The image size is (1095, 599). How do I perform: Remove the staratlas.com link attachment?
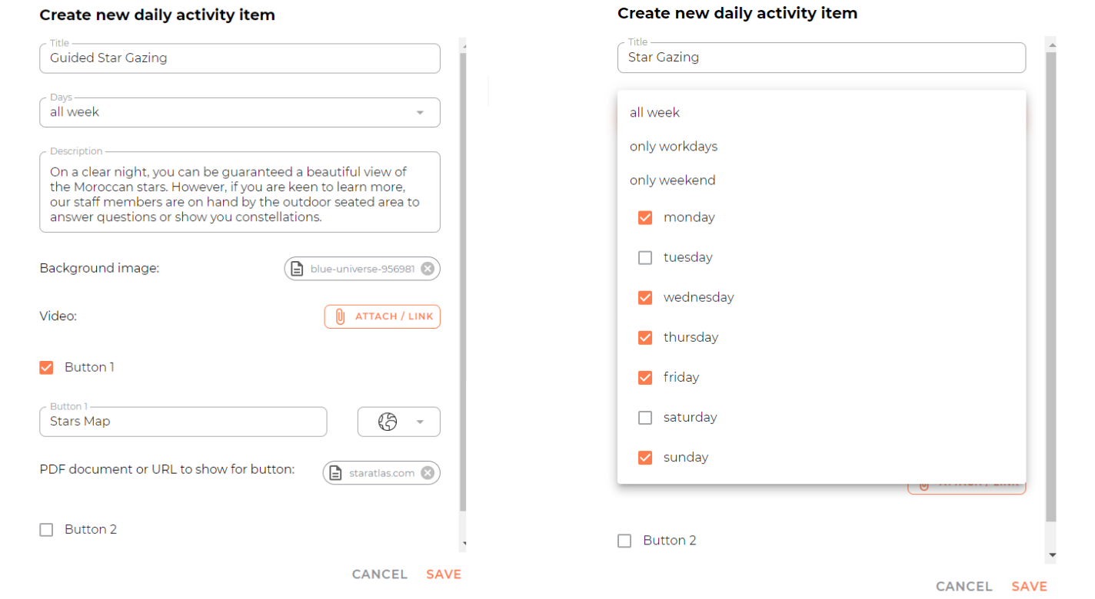428,473
